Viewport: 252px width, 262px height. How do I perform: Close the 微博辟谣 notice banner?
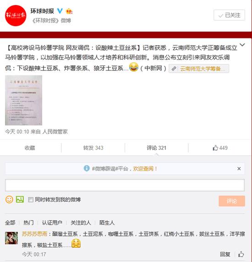pos(239,169)
